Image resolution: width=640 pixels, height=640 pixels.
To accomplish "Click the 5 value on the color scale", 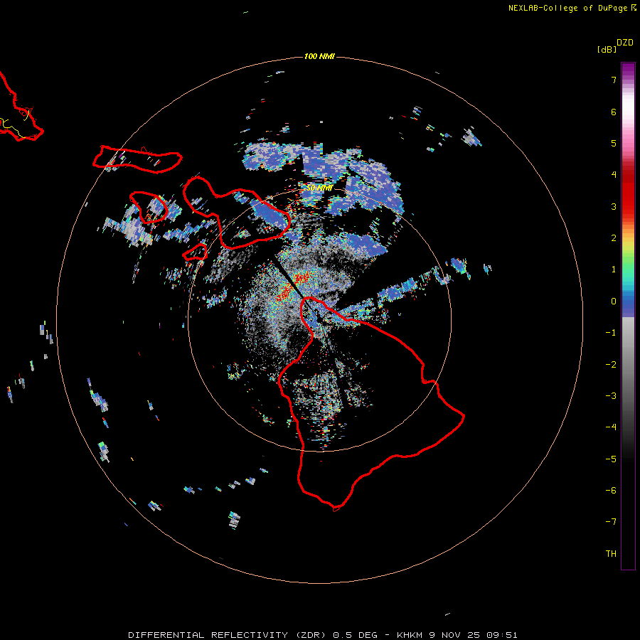I will (614, 143).
